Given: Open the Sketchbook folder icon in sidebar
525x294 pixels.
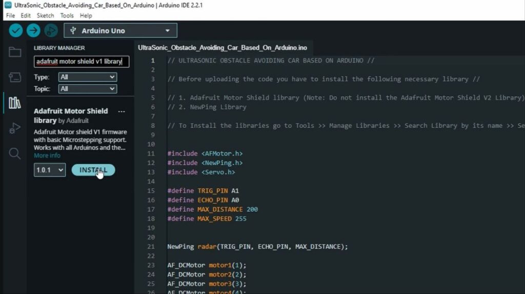Looking at the screenshot, I should (15, 52).
